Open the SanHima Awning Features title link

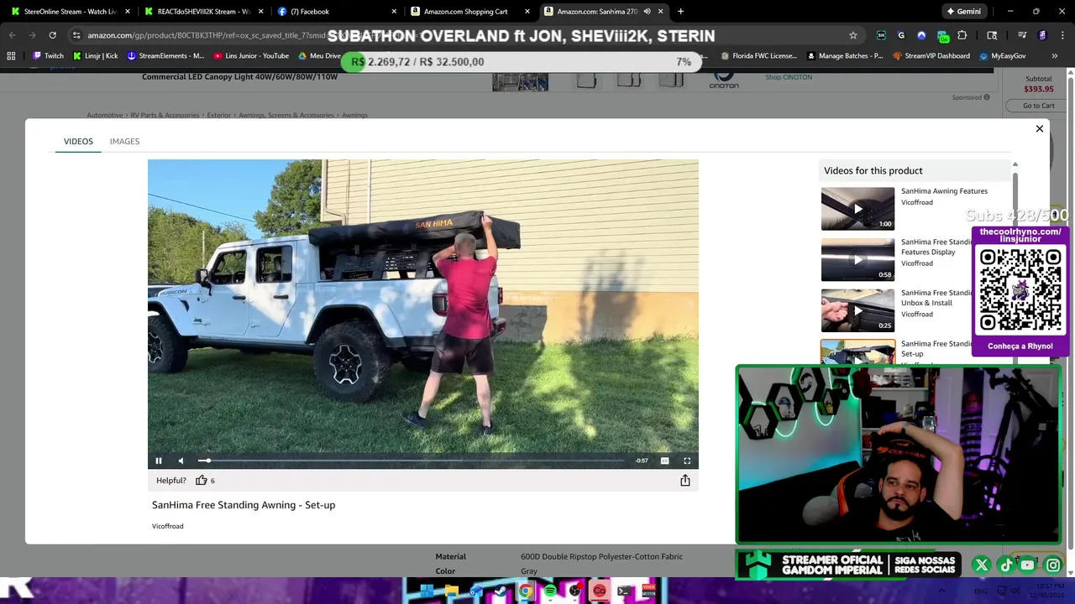[944, 191]
